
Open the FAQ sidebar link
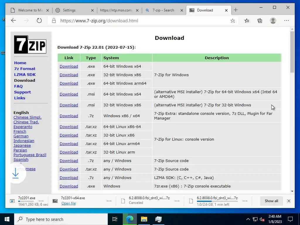coord(18,86)
